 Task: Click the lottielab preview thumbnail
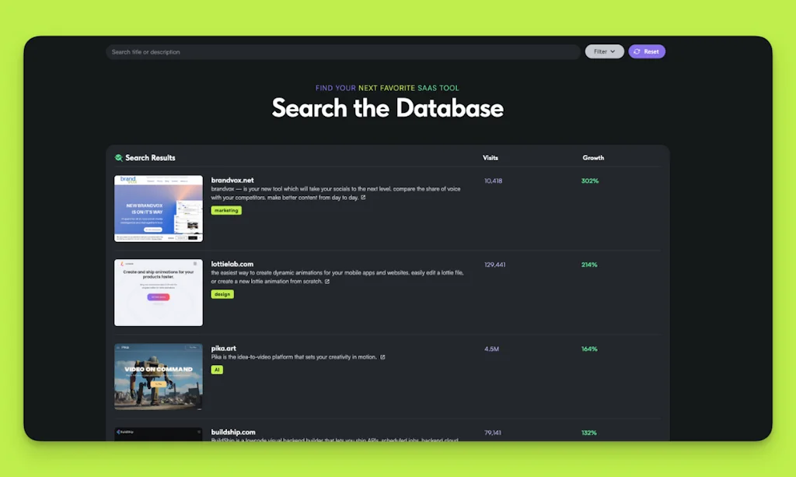158,293
